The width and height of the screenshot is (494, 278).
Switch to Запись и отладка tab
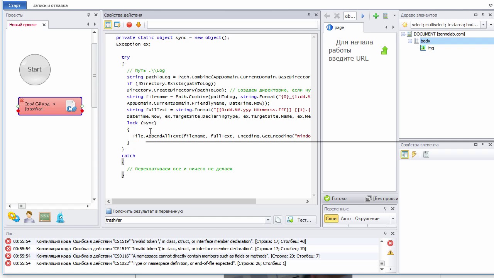50,5
